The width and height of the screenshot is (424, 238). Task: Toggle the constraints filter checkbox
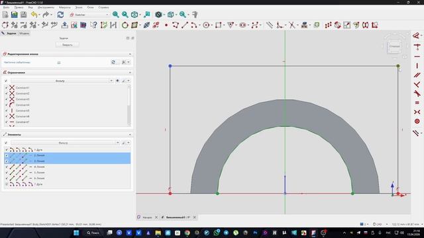click(x=6, y=81)
